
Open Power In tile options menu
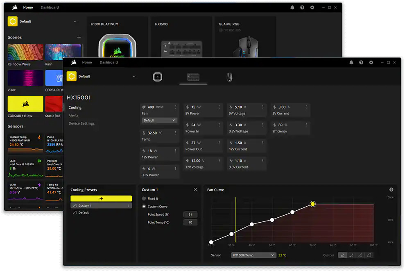point(219,125)
